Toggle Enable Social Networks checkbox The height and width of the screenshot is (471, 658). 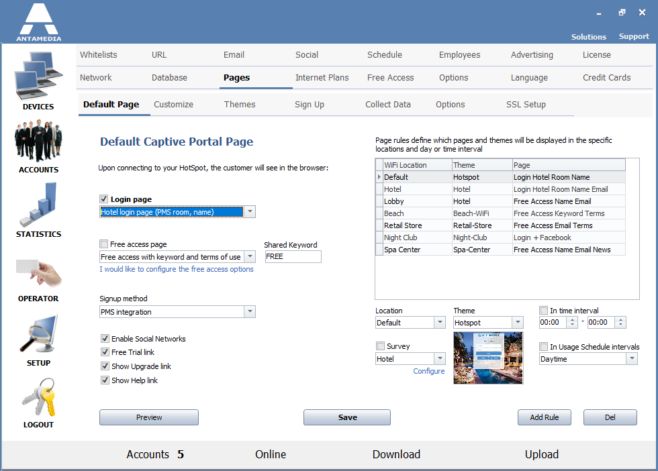click(x=105, y=338)
